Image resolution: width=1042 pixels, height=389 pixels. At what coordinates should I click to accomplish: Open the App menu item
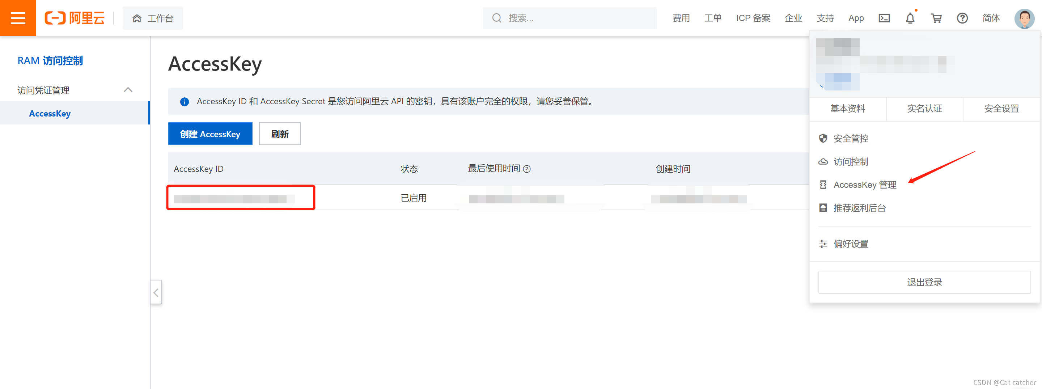click(856, 18)
